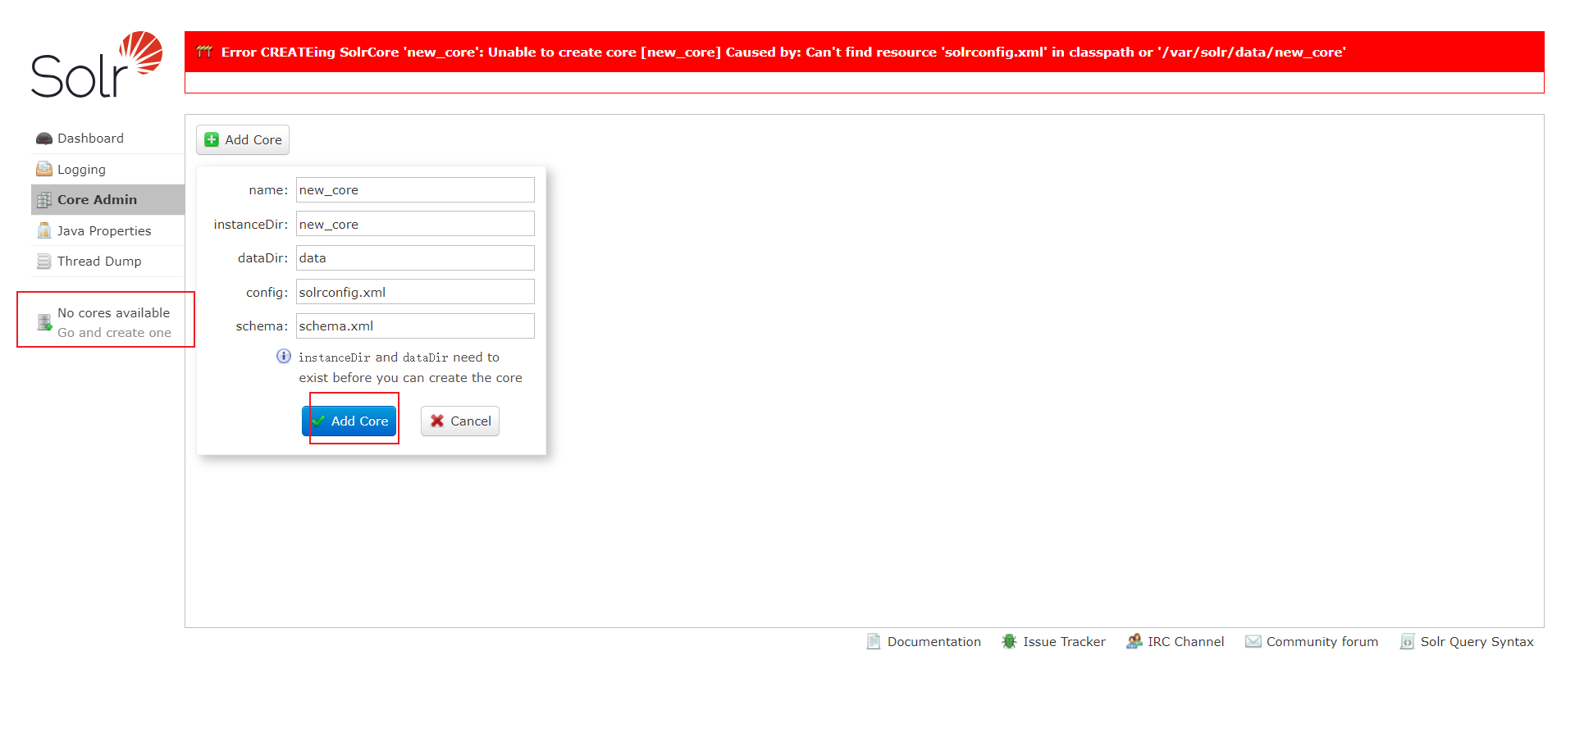Click the info icon beside the instanceDir note
This screenshot has width=1575, height=733.
pos(284,356)
